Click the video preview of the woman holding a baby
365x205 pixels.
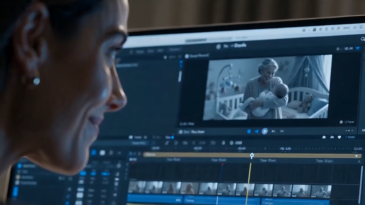267,87
